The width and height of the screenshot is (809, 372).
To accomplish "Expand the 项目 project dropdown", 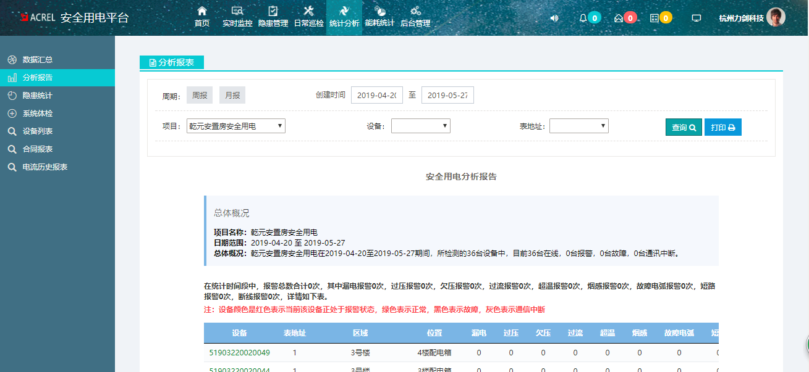I will click(x=236, y=126).
